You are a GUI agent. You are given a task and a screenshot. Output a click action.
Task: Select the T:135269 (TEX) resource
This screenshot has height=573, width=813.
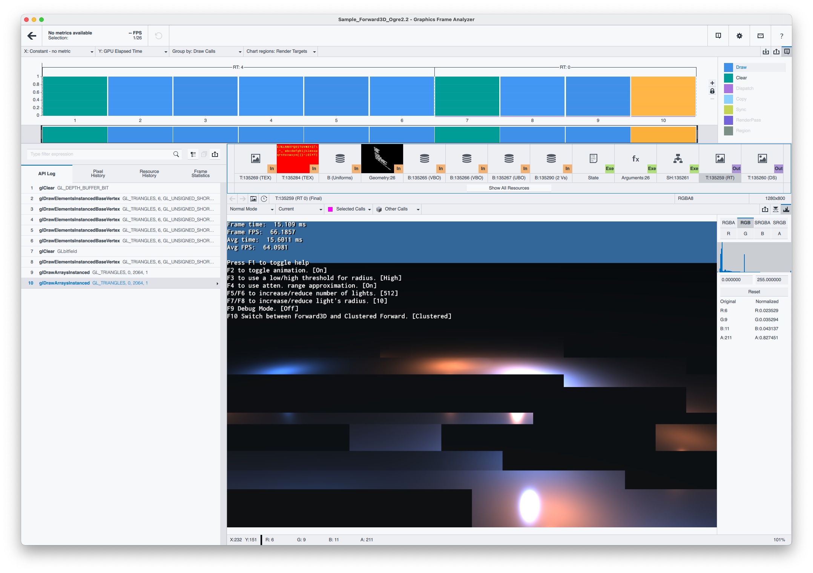(x=255, y=163)
